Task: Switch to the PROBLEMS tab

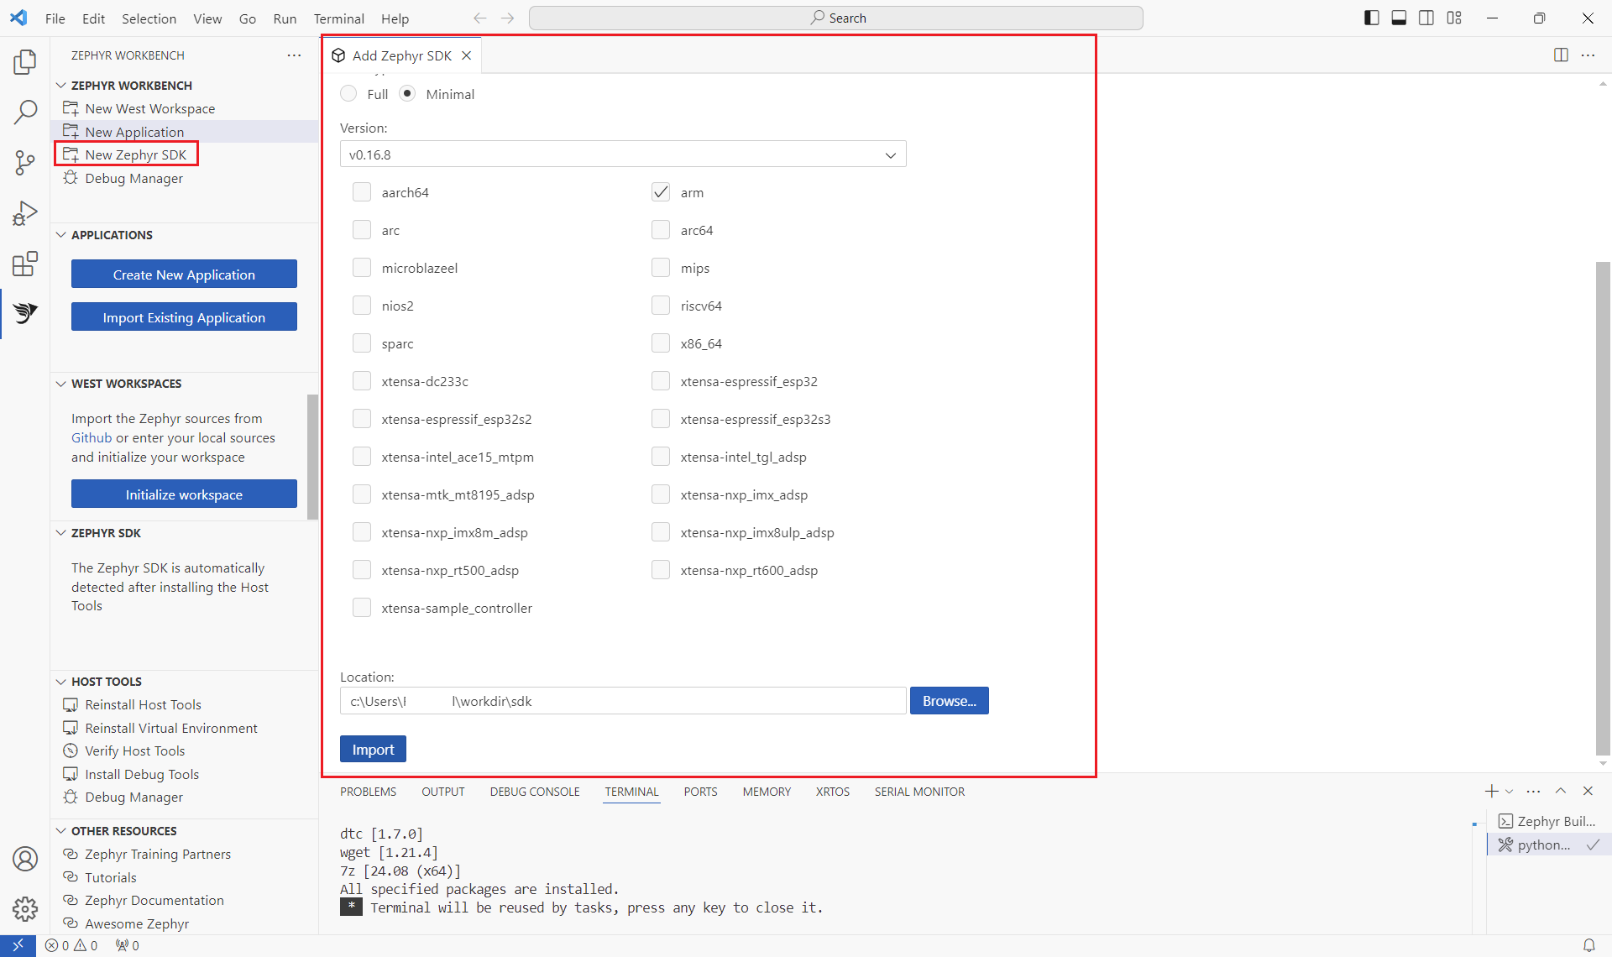Action: tap(368, 791)
